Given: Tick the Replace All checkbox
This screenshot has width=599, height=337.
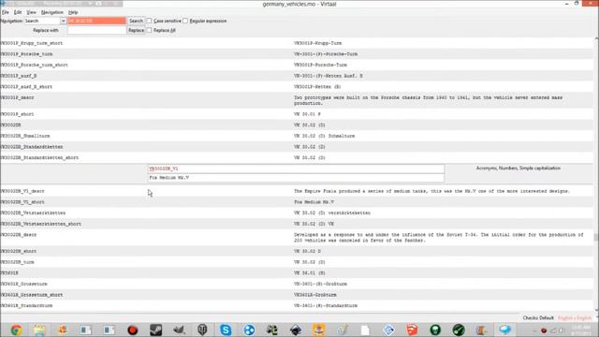Looking at the screenshot, I should pos(150,30).
